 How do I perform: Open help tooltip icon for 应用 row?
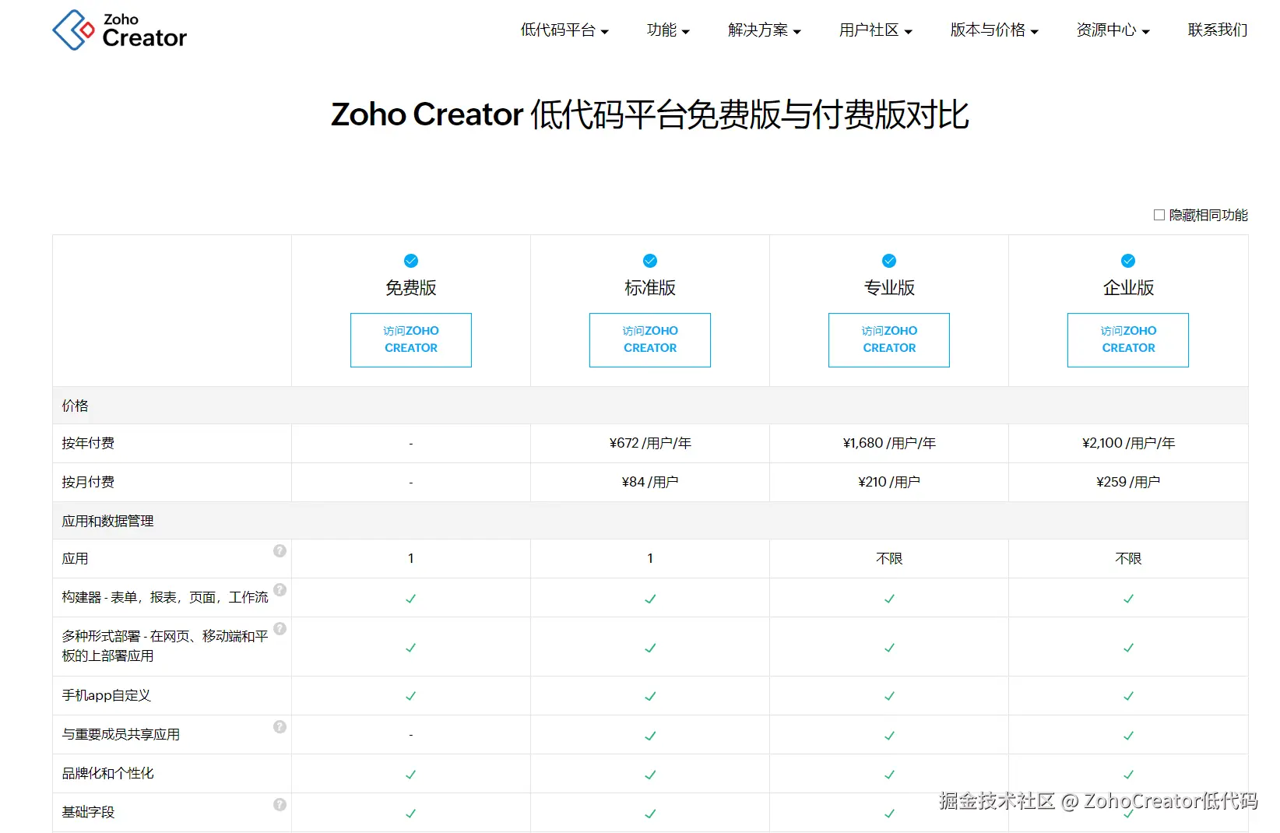[x=280, y=551]
